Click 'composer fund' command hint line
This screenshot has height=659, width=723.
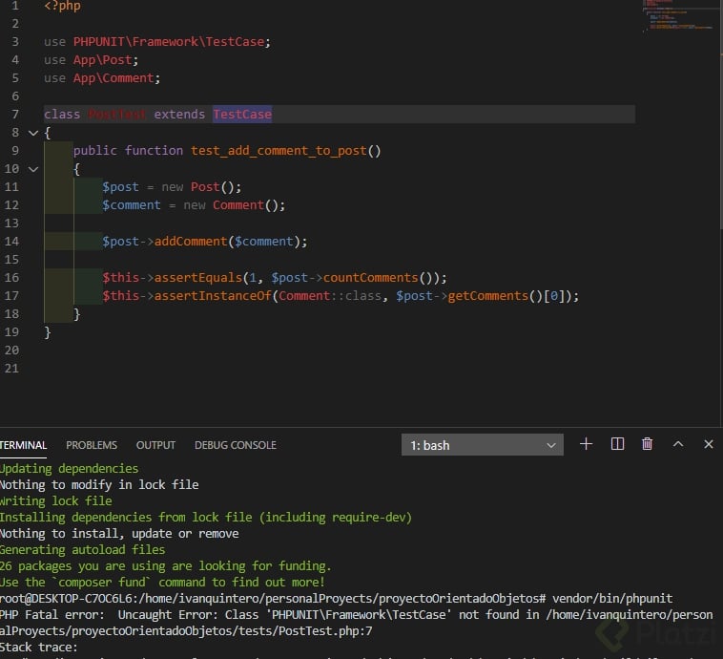(x=162, y=583)
